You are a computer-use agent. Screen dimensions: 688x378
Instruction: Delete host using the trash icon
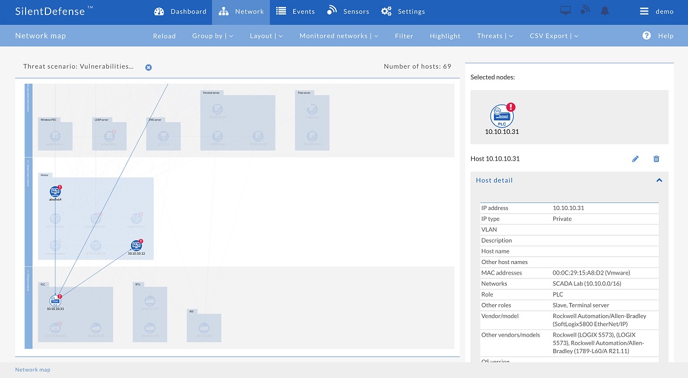(x=657, y=159)
